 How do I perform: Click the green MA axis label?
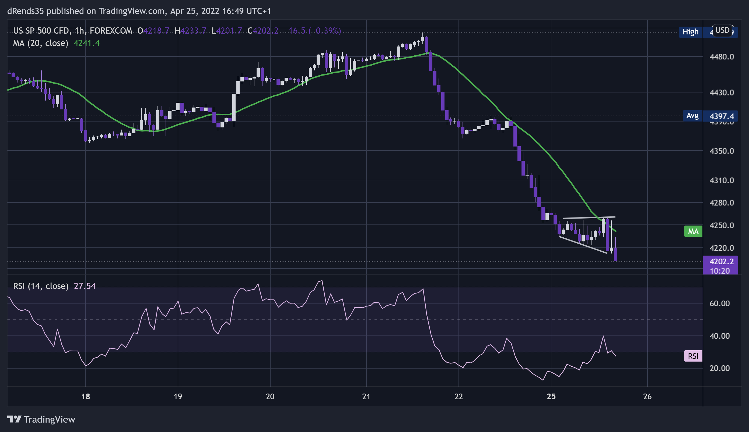pyautogui.click(x=693, y=231)
